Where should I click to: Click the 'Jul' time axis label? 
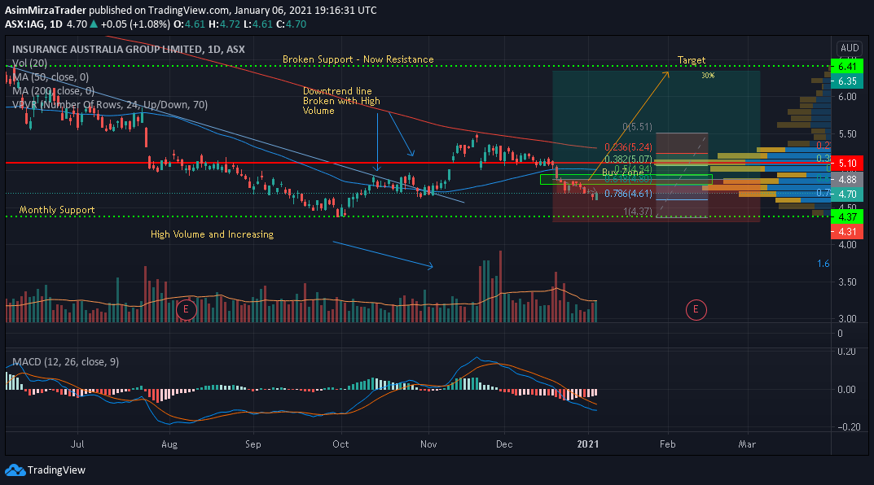point(77,443)
